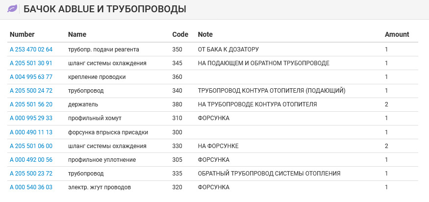Click the Code column header
The width and height of the screenshot is (429, 202).
(x=180, y=34)
